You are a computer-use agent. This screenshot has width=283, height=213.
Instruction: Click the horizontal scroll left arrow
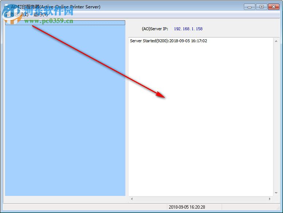click(x=132, y=199)
